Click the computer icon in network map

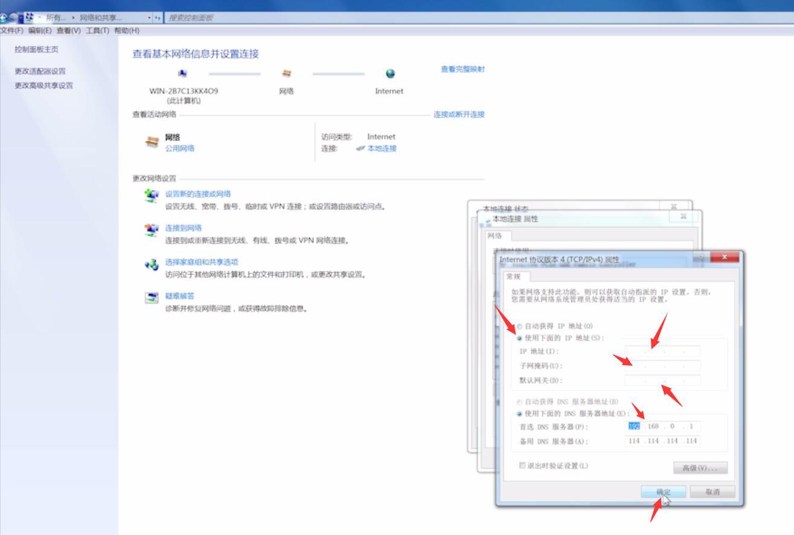[x=183, y=74]
